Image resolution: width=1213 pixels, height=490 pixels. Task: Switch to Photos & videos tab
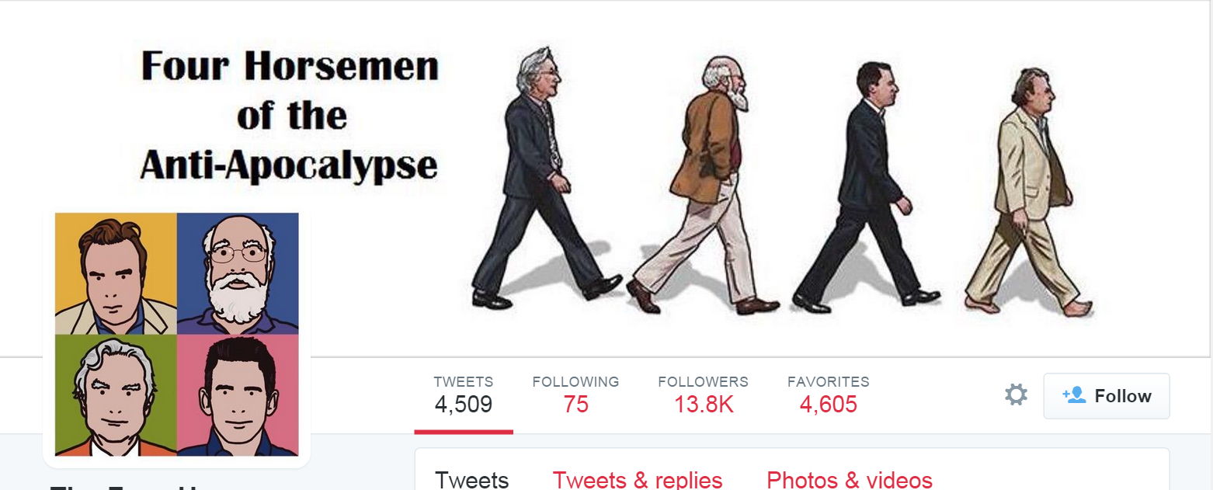(x=850, y=480)
